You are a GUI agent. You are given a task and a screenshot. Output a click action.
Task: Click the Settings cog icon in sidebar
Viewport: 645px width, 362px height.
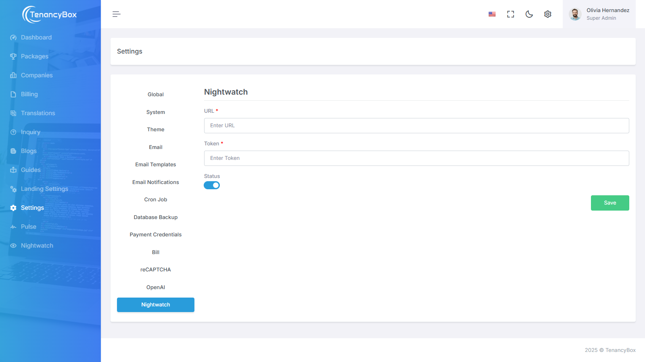13,208
